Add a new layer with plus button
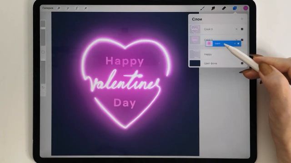291x163 pixels. (242, 19)
